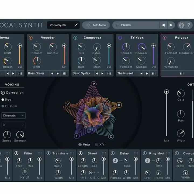
Task: Toggle the Filter effect power button
Action: [16, 153]
